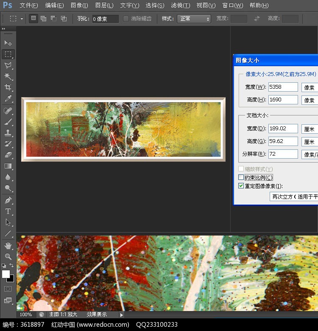Image resolution: width=318 pixels, height=331 pixels.
Task: Open the resample method (两次立方) dropdown
Action: pyautogui.click(x=294, y=197)
